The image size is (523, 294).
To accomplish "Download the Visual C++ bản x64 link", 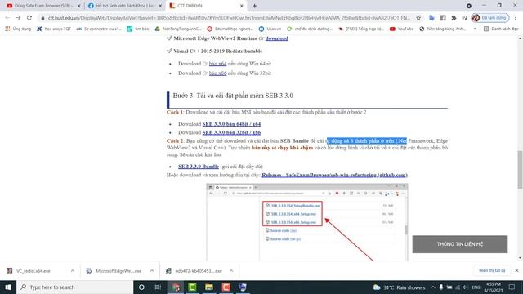I will coord(217,64).
